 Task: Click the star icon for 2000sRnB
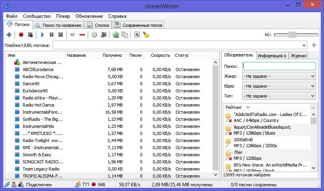(228, 141)
